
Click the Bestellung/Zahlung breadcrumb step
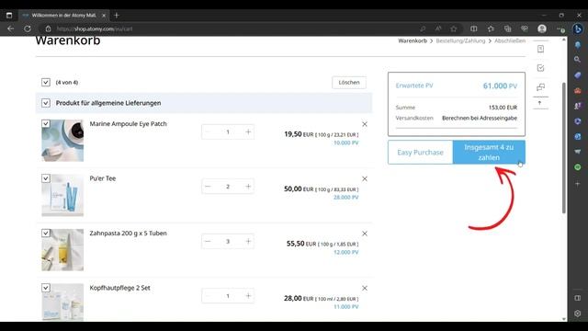click(460, 40)
